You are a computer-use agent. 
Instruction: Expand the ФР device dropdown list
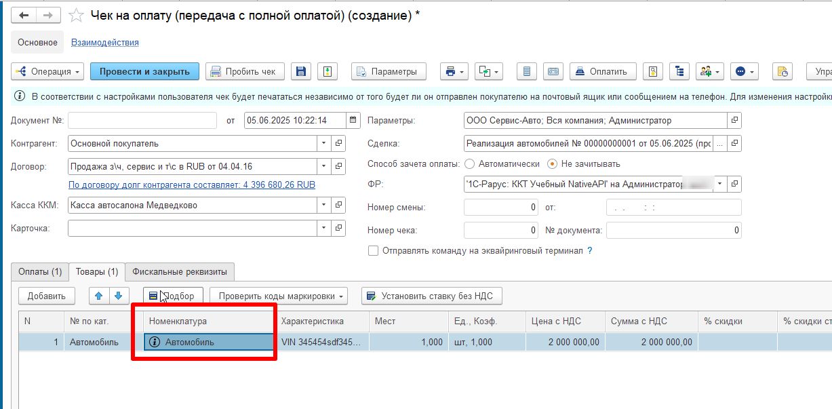point(719,184)
